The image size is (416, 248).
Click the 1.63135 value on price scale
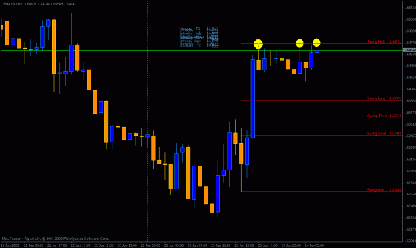409,160
